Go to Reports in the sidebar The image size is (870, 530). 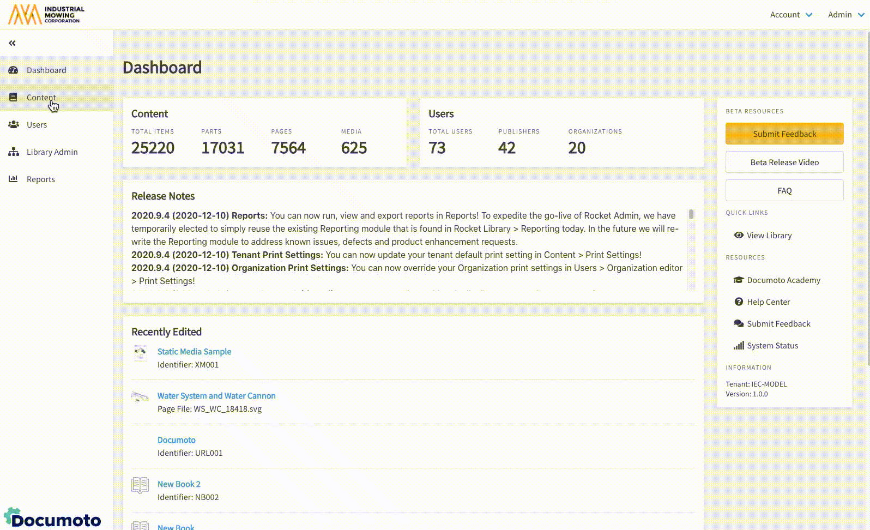41,179
